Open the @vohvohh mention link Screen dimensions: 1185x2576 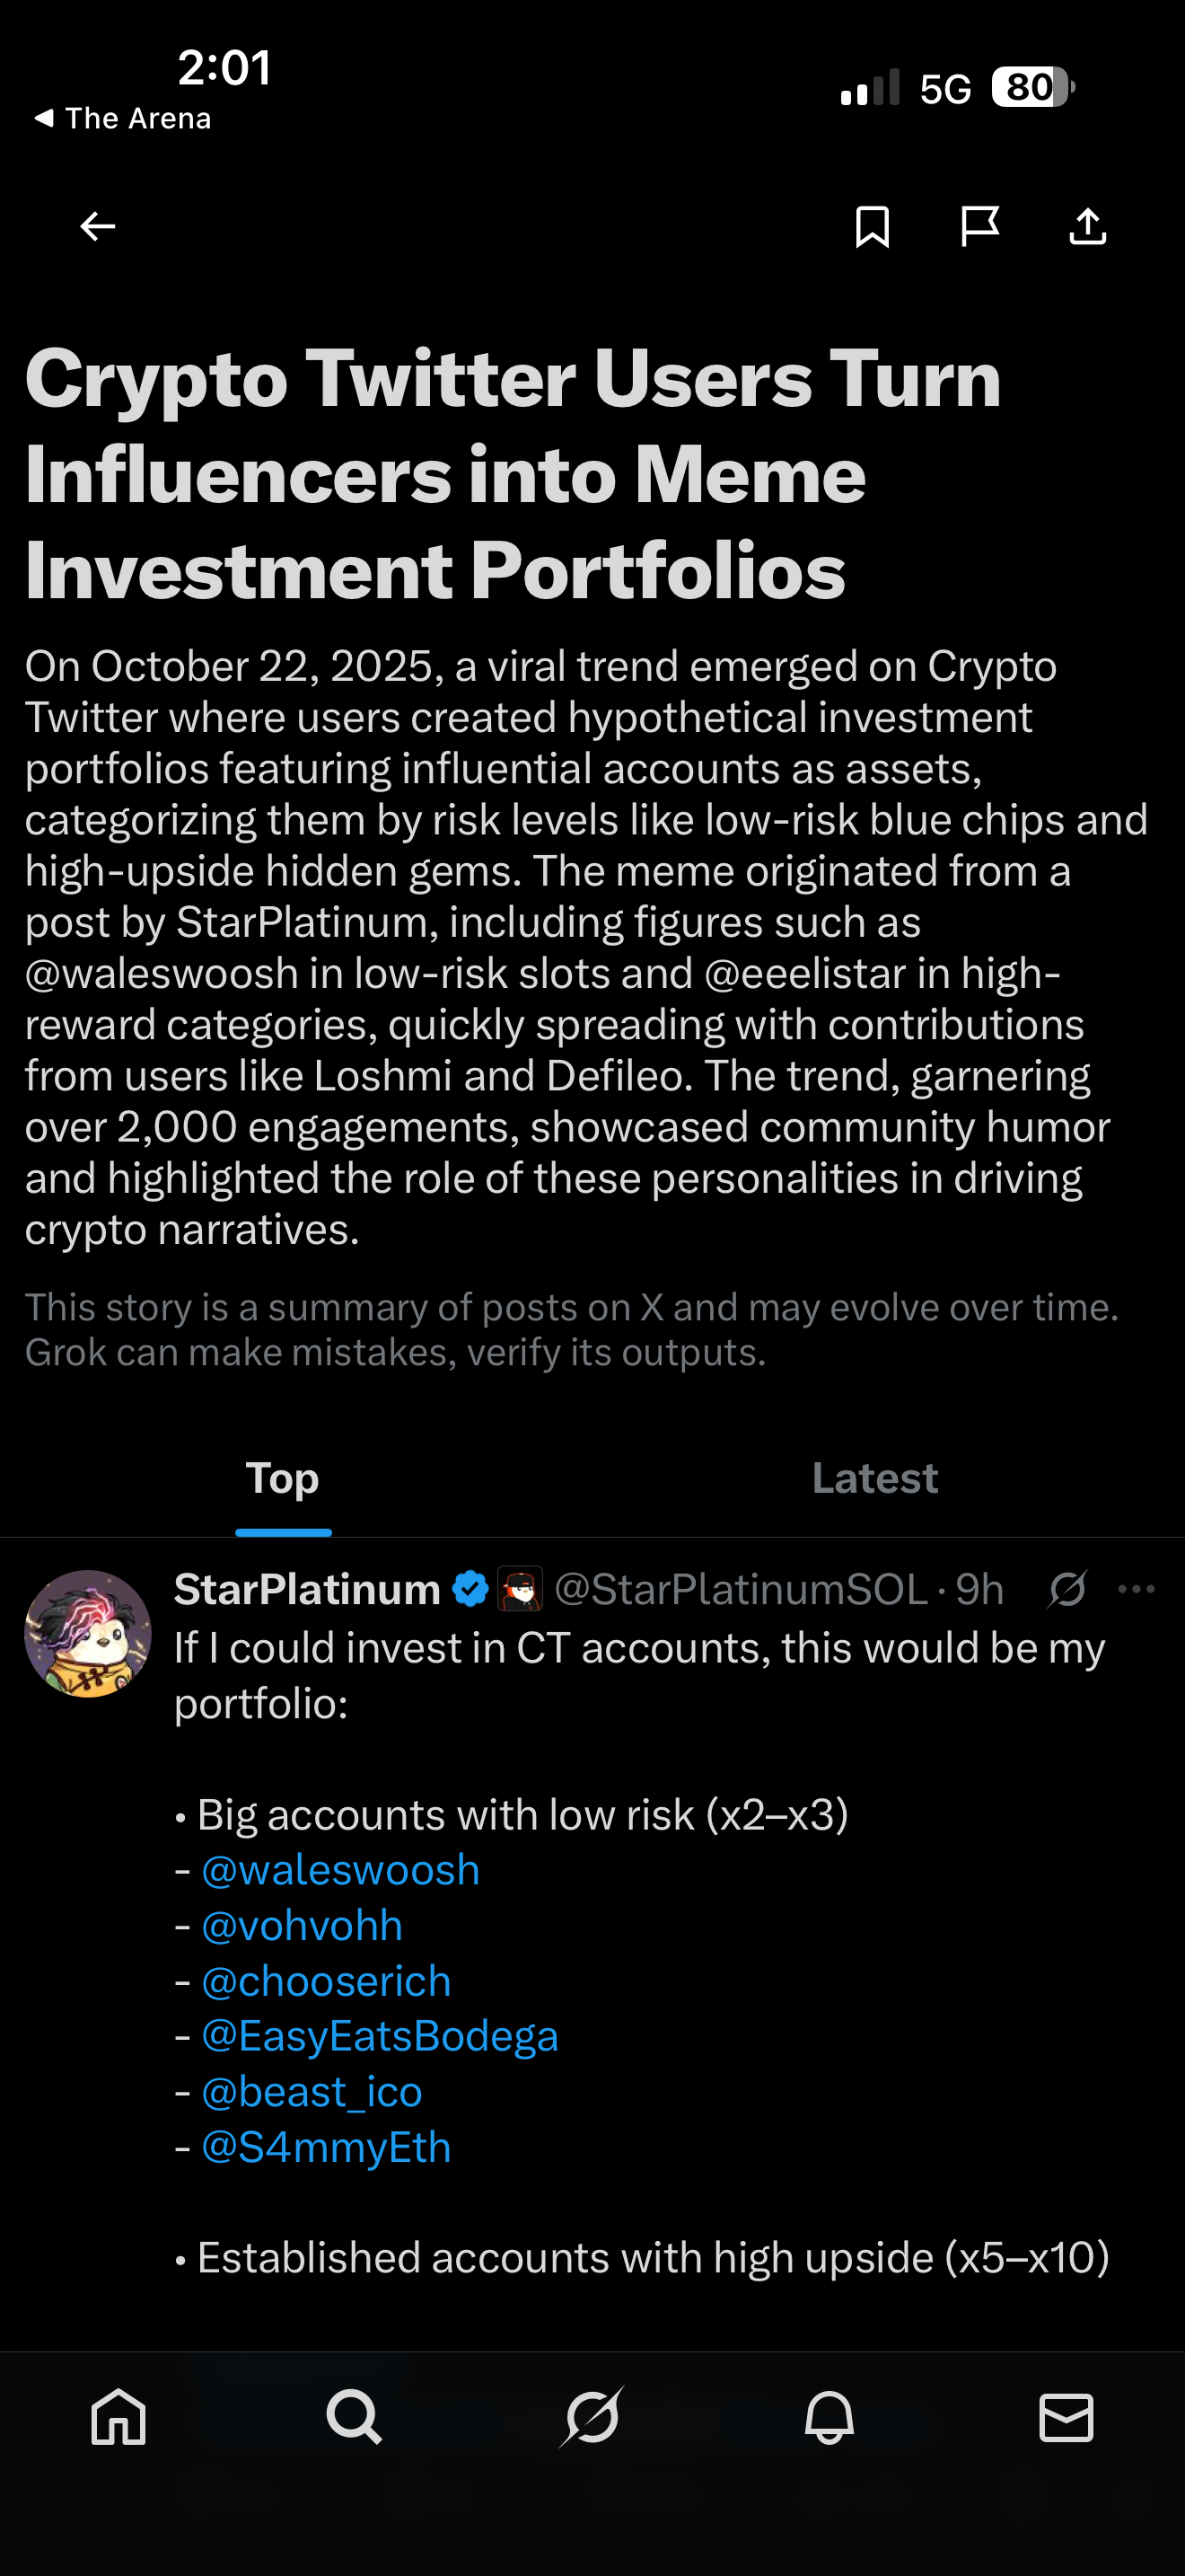[x=302, y=1926]
